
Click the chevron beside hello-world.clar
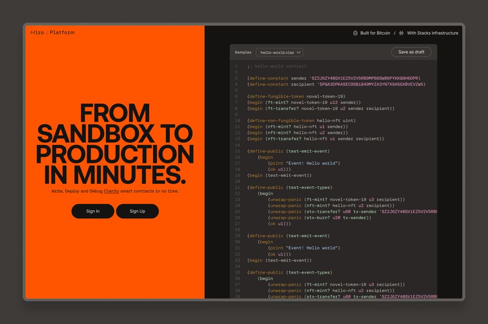point(298,52)
